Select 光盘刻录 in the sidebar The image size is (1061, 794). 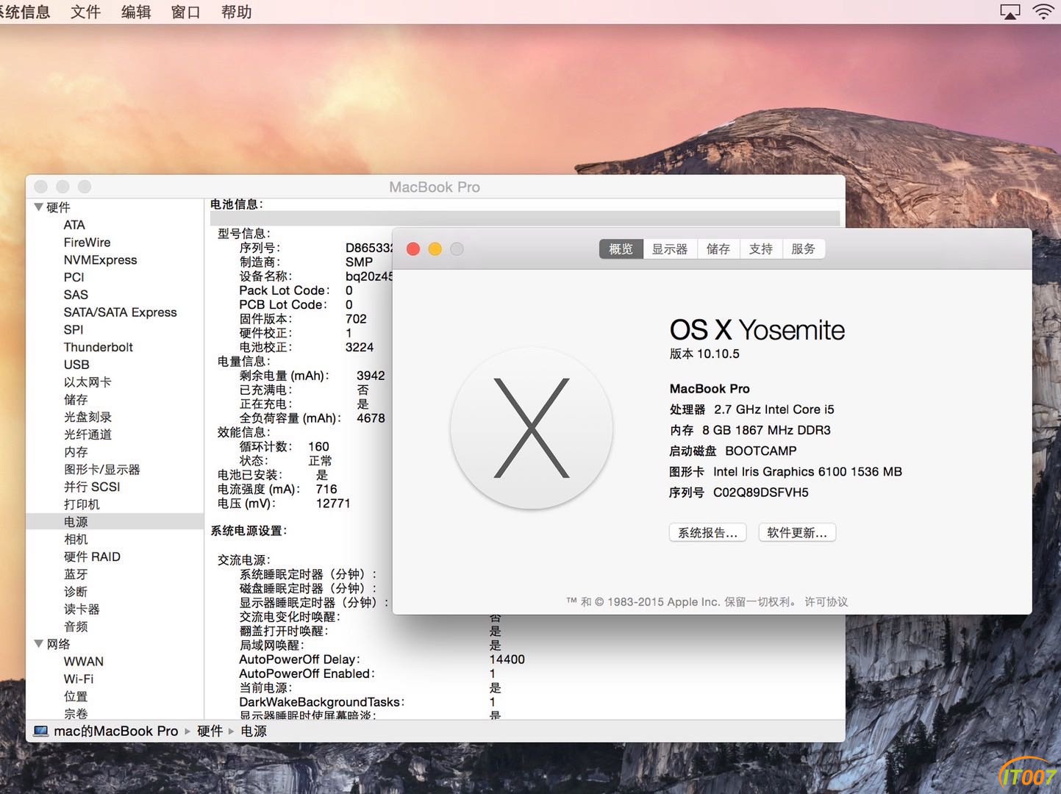click(87, 417)
